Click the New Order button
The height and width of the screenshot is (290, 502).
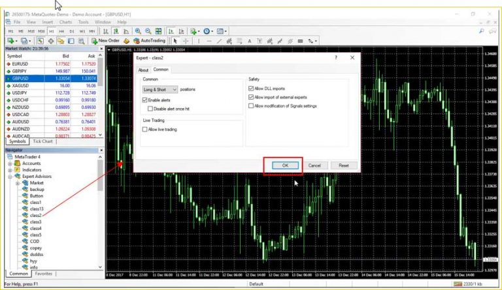[106, 41]
